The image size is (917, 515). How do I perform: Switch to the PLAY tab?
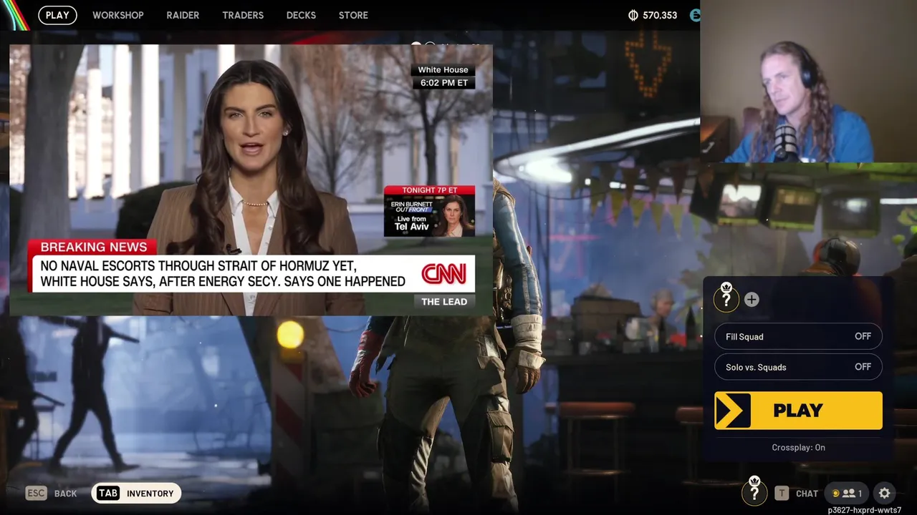pos(57,15)
